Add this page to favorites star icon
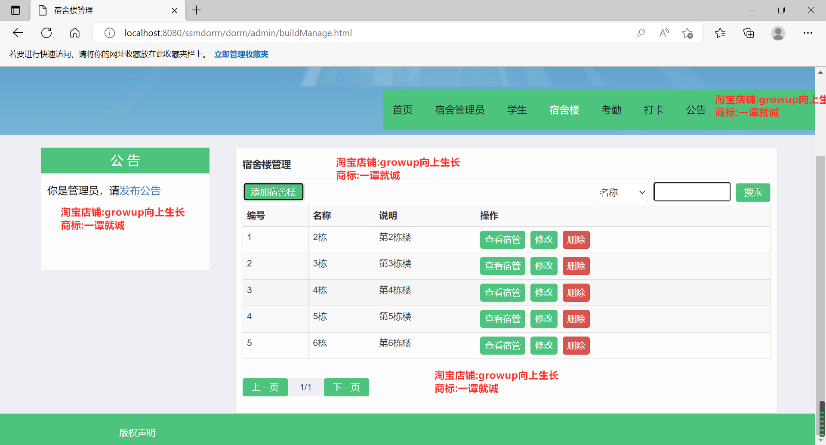The height and width of the screenshot is (445, 826). point(687,33)
